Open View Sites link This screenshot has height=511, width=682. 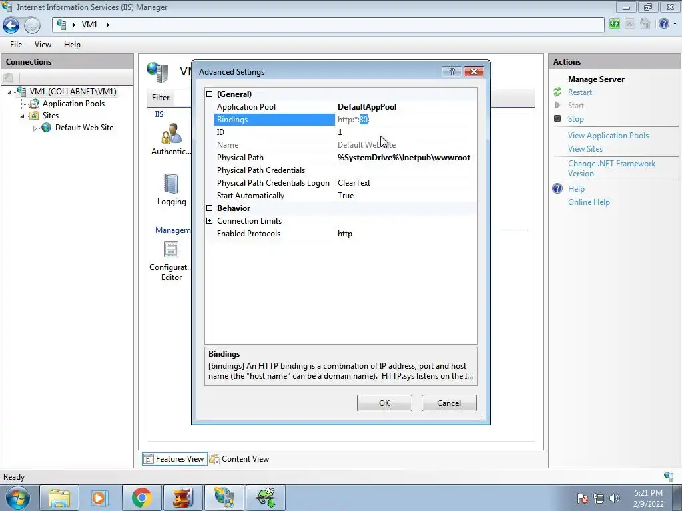pyautogui.click(x=585, y=148)
